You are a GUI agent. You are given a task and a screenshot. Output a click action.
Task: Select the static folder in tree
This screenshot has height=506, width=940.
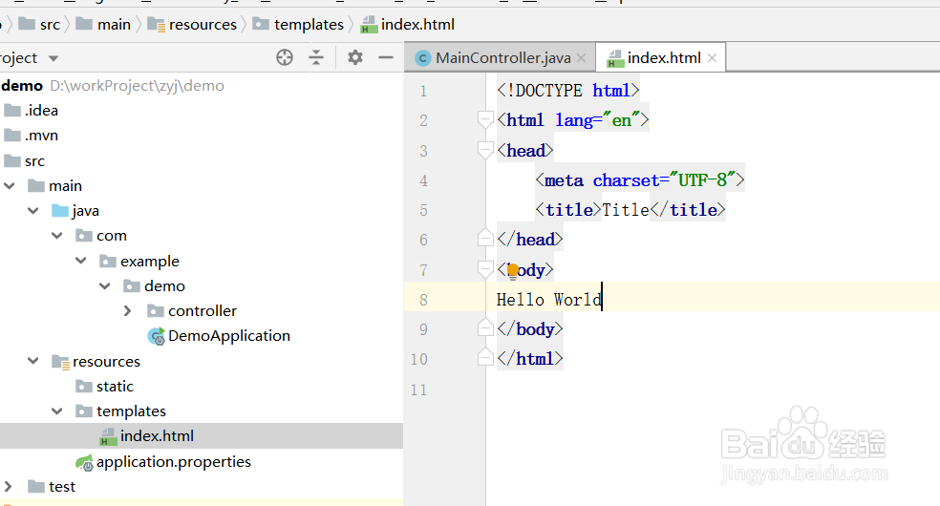[115, 387]
